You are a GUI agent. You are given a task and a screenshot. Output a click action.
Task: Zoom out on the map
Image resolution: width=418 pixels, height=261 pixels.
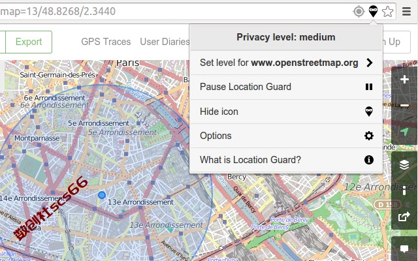(404, 106)
